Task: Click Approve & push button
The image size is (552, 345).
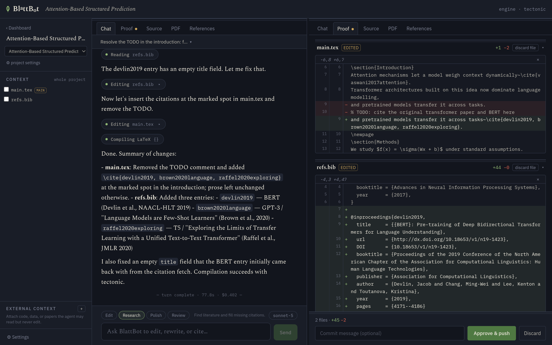Action: pos(492,333)
